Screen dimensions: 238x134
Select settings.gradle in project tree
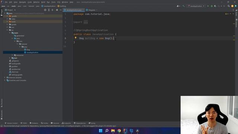pyautogui.click(x=16, y=75)
